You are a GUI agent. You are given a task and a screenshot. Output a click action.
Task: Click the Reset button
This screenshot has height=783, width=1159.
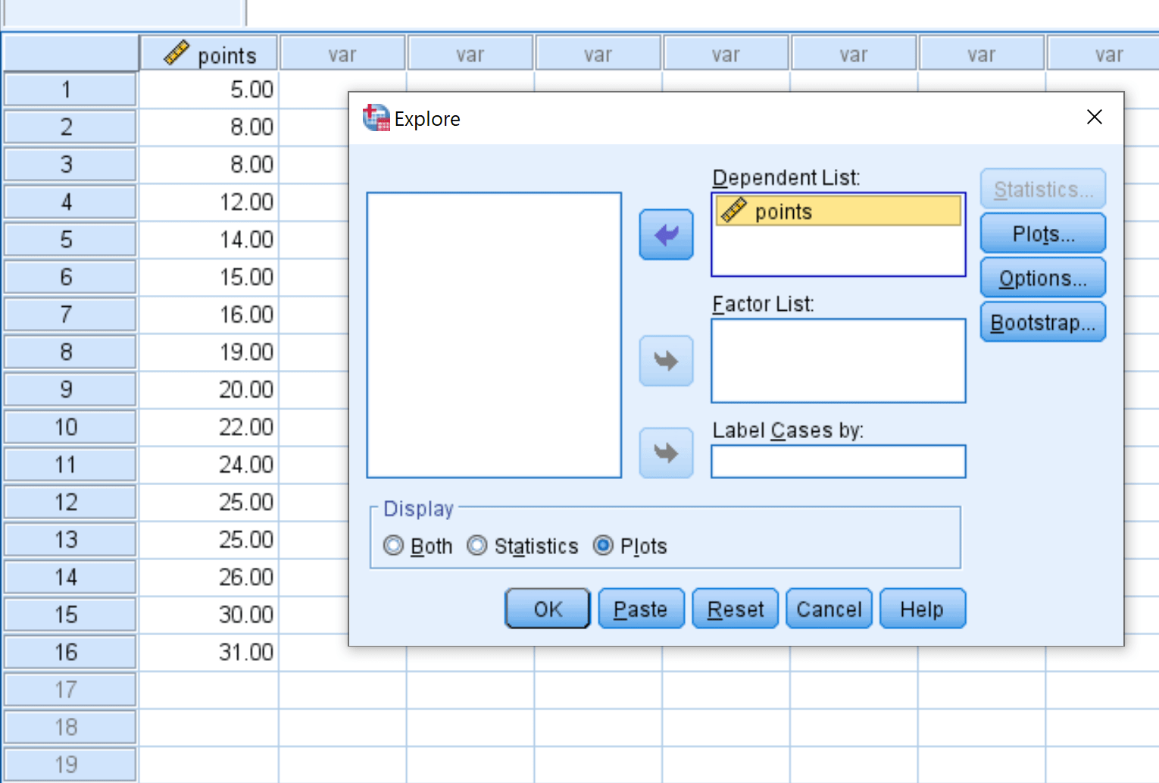(735, 609)
